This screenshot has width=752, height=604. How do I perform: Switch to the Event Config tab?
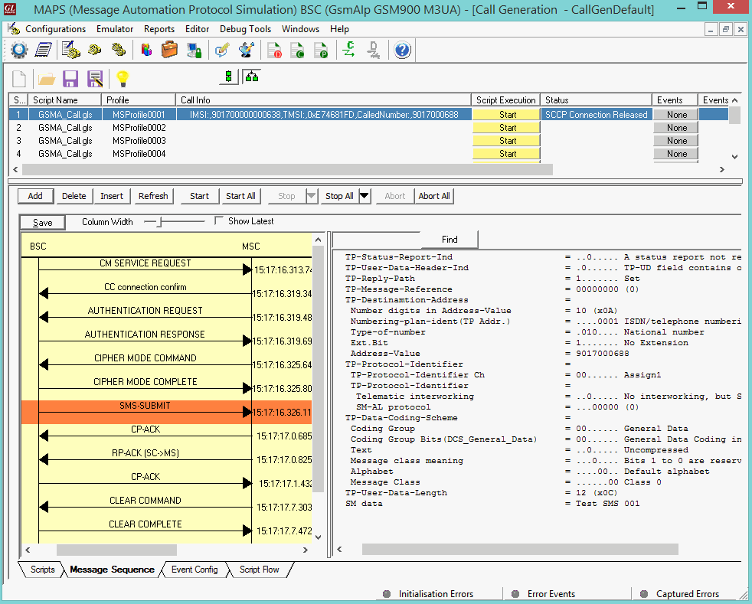pyautogui.click(x=195, y=569)
